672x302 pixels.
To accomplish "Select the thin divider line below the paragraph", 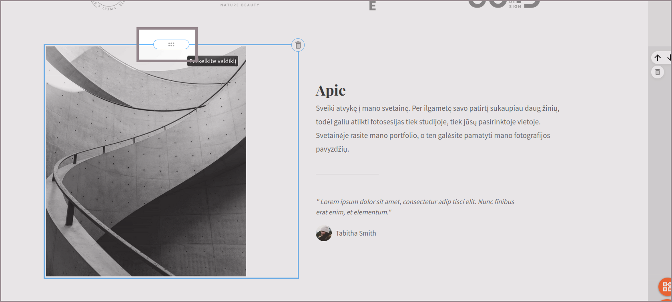I will [x=347, y=174].
